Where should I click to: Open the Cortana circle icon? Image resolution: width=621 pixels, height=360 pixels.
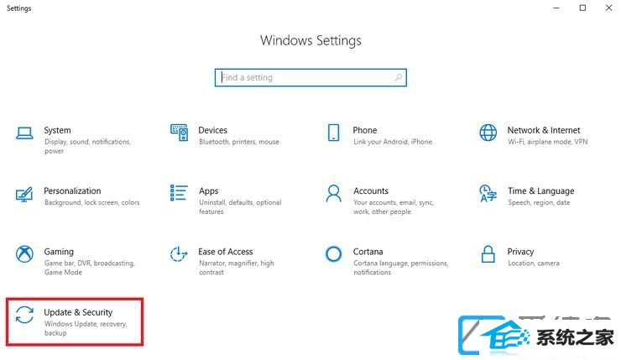333,254
